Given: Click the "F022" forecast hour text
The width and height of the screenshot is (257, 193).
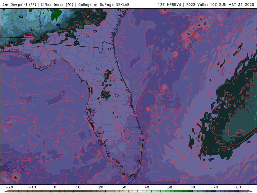Looking at the screenshot, I should [x=191, y=5].
